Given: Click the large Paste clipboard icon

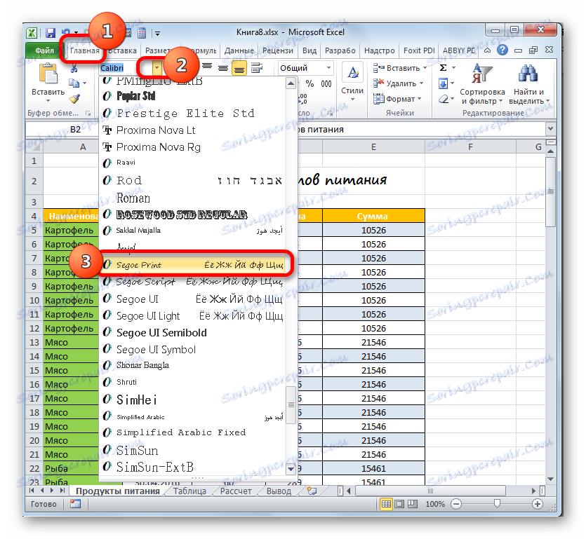Looking at the screenshot, I should 48,74.
